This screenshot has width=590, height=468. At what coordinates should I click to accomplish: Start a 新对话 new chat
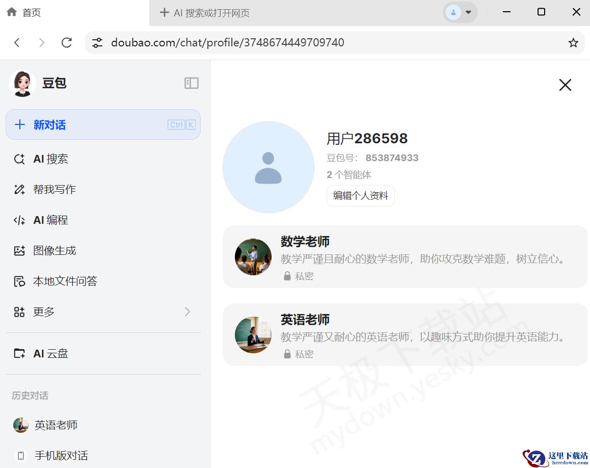(x=103, y=124)
